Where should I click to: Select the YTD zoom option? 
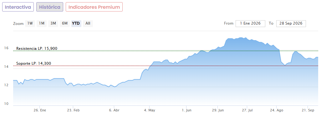(x=76, y=23)
